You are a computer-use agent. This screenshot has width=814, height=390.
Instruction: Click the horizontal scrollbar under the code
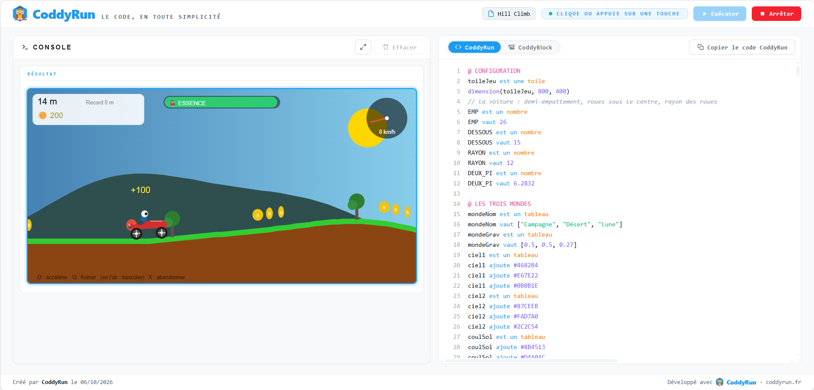click(531, 361)
